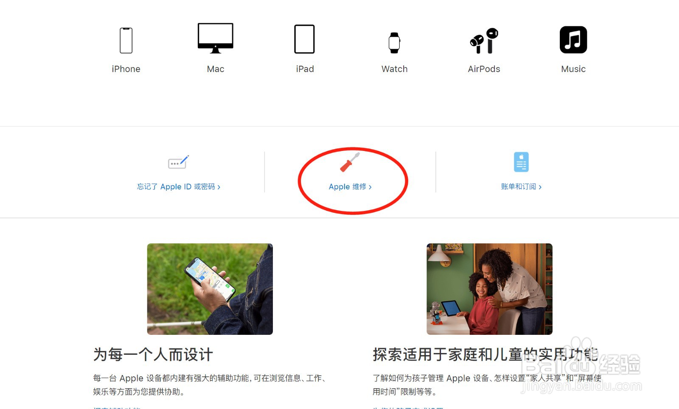Click the red screwdriver repair icon
Screen dimensions: 679x409
click(x=350, y=162)
